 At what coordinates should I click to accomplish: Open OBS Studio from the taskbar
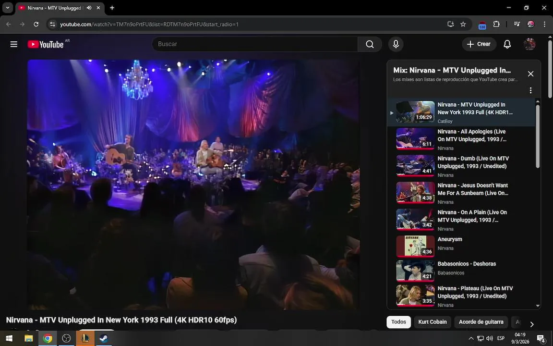(66, 339)
